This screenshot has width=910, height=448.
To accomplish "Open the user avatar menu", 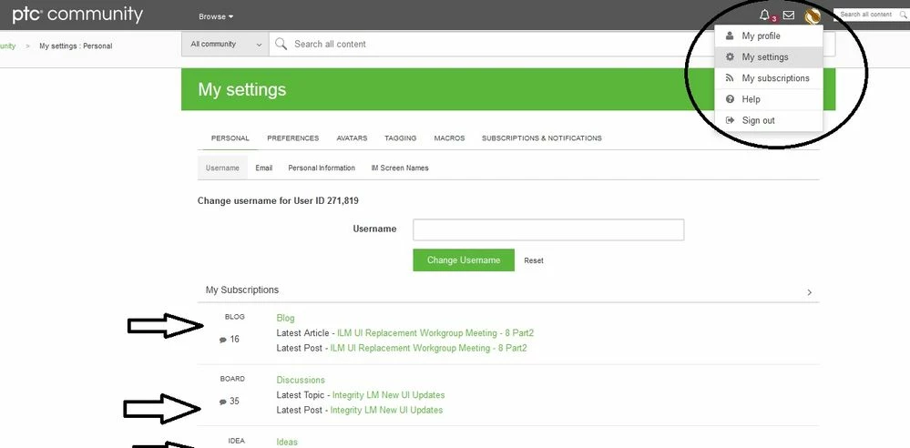I will coord(812,15).
